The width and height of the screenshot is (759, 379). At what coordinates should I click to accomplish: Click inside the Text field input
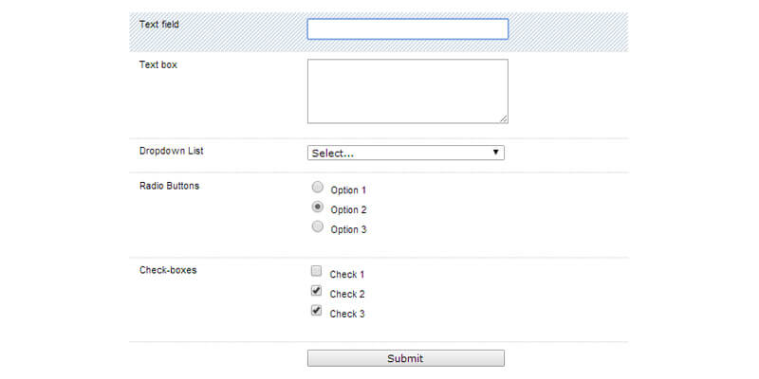click(x=407, y=29)
